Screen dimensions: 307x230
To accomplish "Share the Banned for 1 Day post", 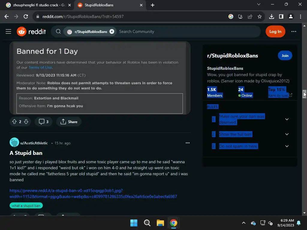I will tap(69, 122).
